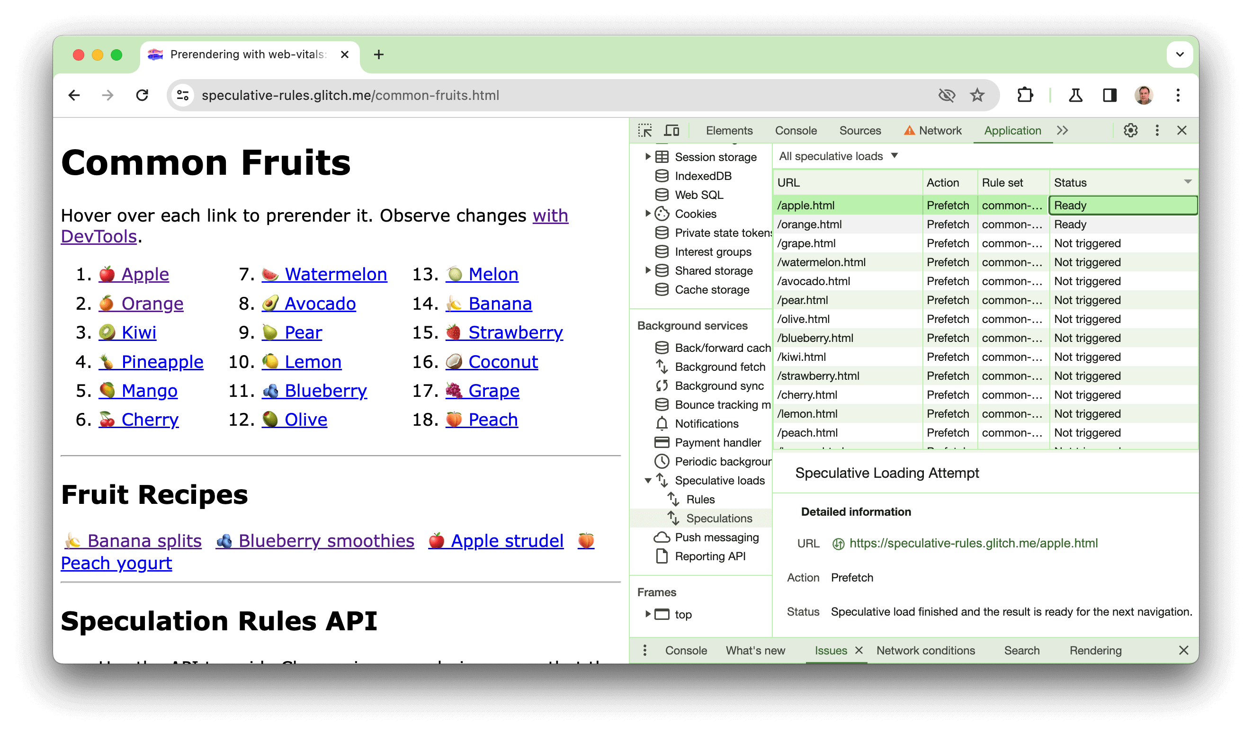The width and height of the screenshot is (1252, 734).
Task: Click the Elements panel tab icon
Action: 730,129
